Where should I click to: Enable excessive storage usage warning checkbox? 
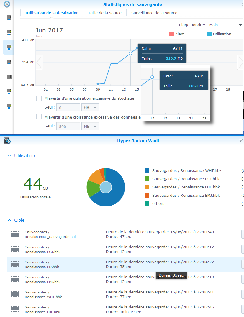pyautogui.click(x=39, y=98)
